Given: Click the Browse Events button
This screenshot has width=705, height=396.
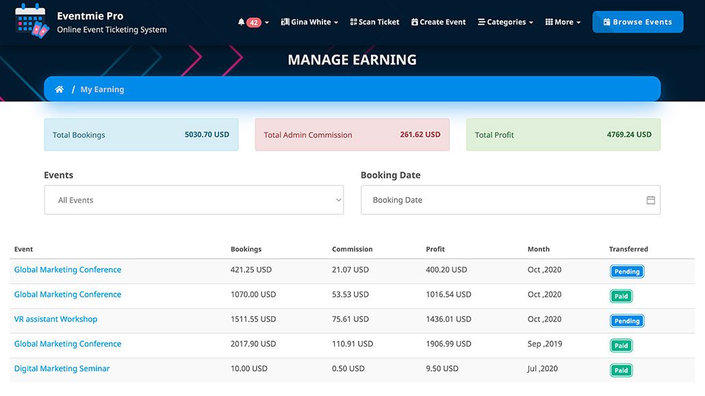Looking at the screenshot, I should coord(637,21).
